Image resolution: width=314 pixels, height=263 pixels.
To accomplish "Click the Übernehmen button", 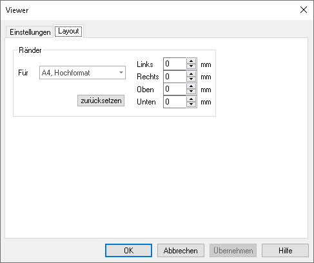I will (x=233, y=251).
